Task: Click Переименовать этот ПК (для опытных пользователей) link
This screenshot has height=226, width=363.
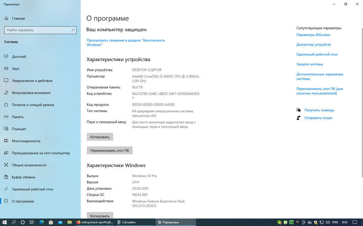Action: [x=319, y=91]
